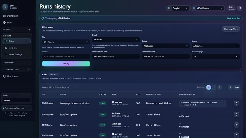Click the Runs clock icon

pos(6,41)
